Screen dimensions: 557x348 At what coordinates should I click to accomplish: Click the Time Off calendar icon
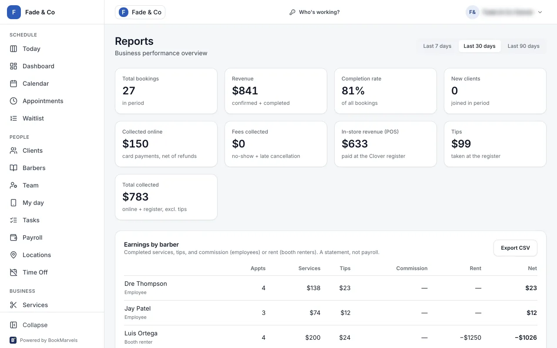point(13,272)
